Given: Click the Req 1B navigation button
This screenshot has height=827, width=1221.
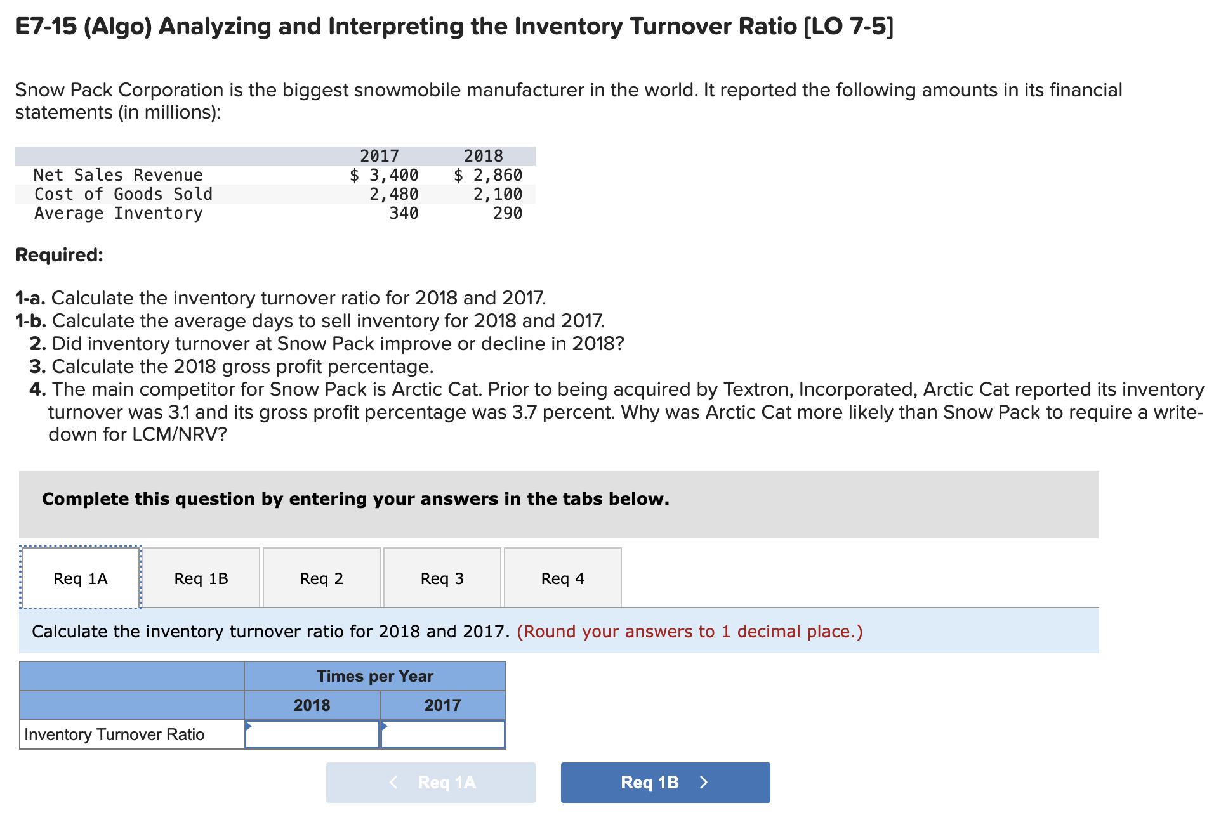Looking at the screenshot, I should [664, 782].
